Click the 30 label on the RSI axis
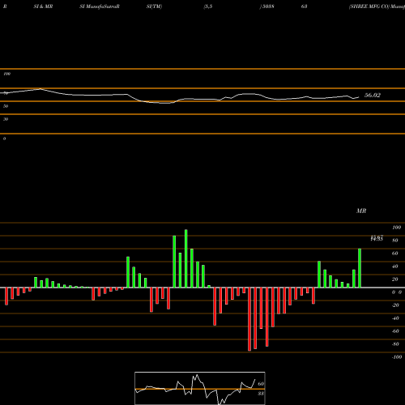This screenshot has height=405, width=405. click(6, 119)
